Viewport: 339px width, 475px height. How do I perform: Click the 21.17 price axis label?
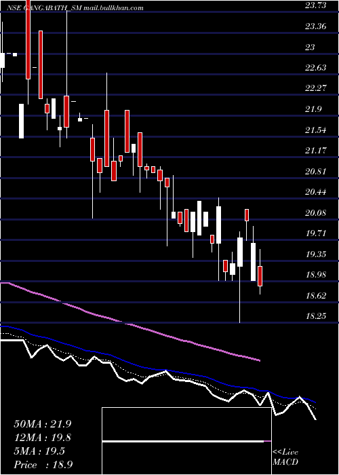(316, 150)
